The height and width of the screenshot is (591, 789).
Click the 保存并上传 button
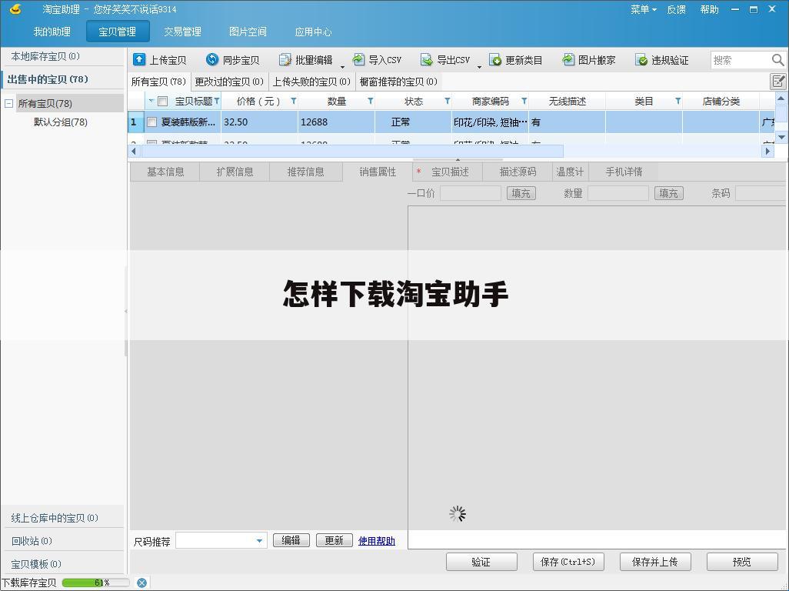[655, 562]
